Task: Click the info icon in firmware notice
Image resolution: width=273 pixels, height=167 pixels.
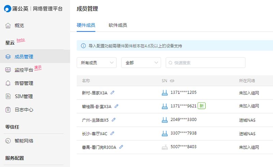Action: point(83,46)
